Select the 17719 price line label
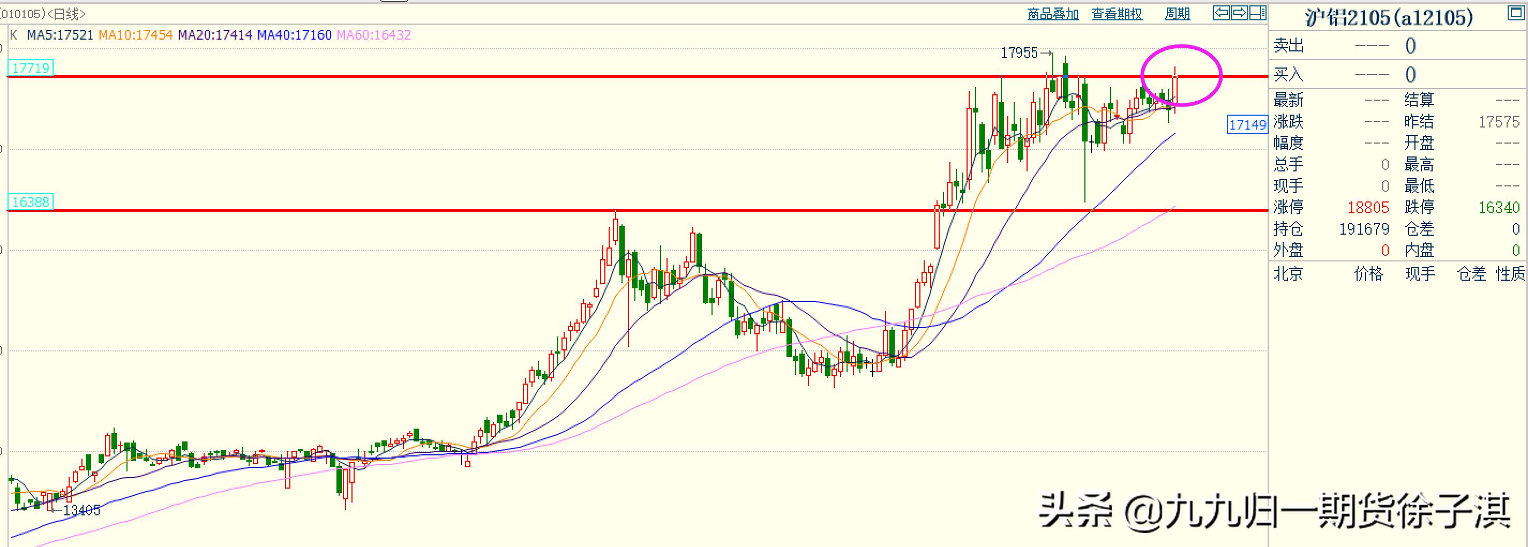Screen dimensions: 1528x547 (x=30, y=68)
